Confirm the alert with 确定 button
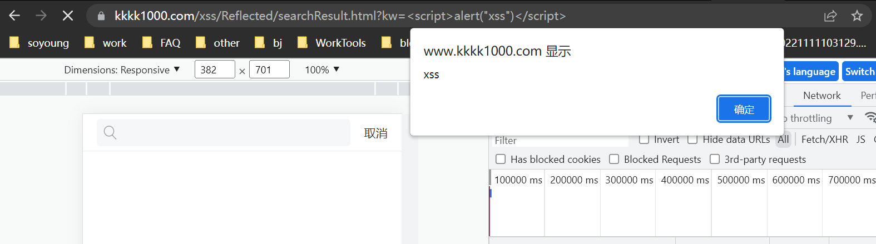This screenshot has width=876, height=244. pos(744,109)
